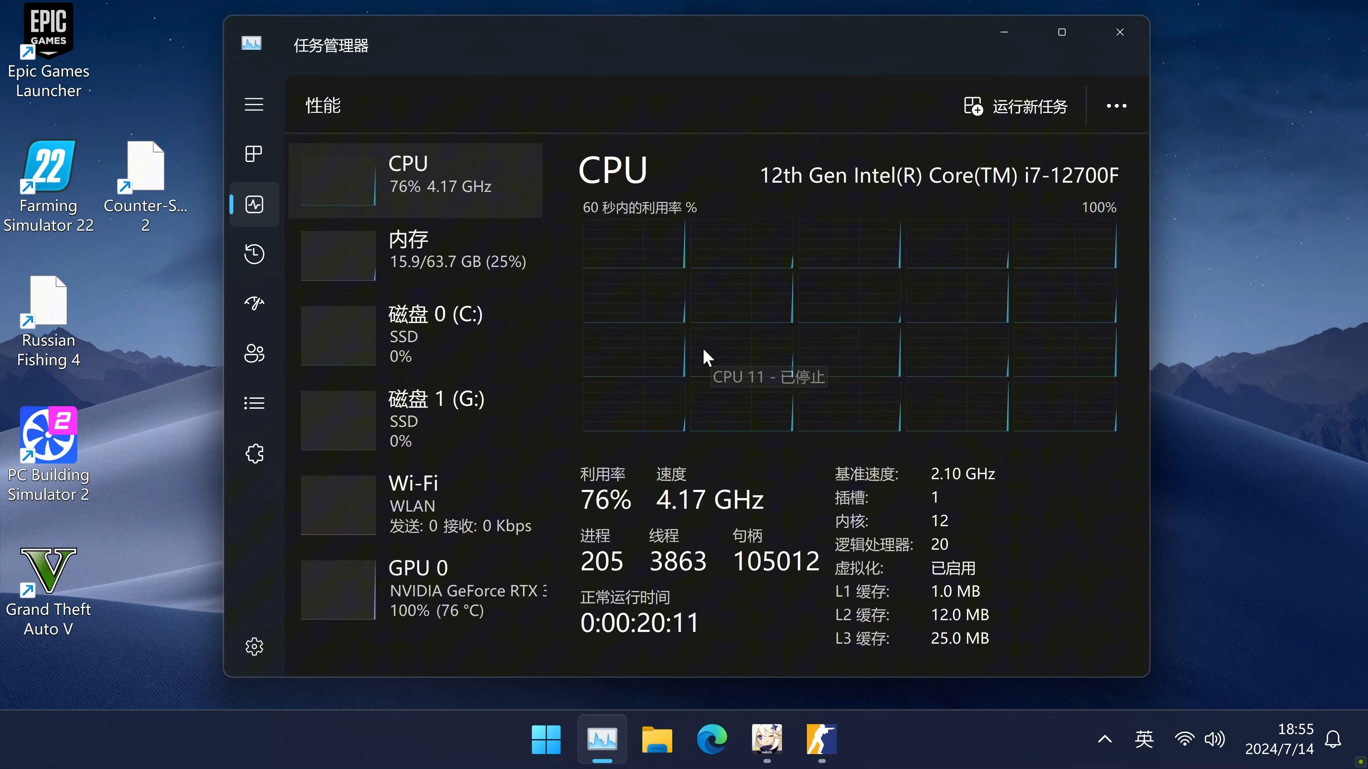Select the GPU 0 NVIDIA entry
The image size is (1368, 769).
coord(415,589)
